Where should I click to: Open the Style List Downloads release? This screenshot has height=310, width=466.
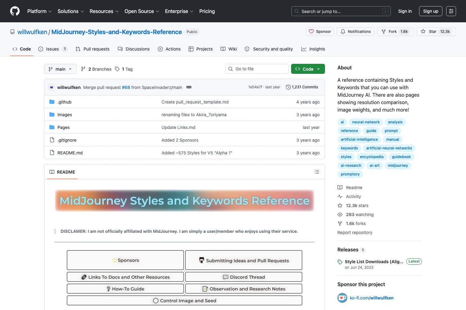374,262
